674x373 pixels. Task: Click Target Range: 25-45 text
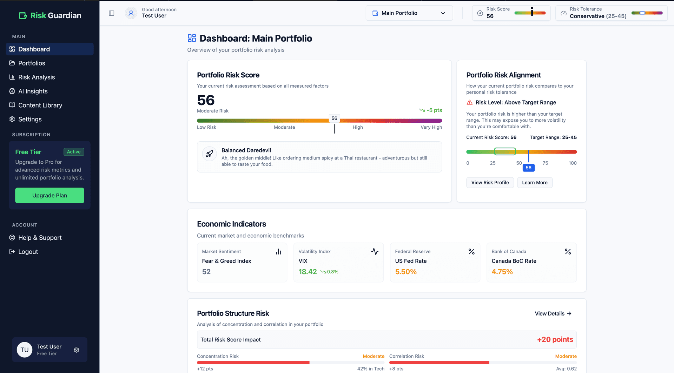tap(553, 137)
